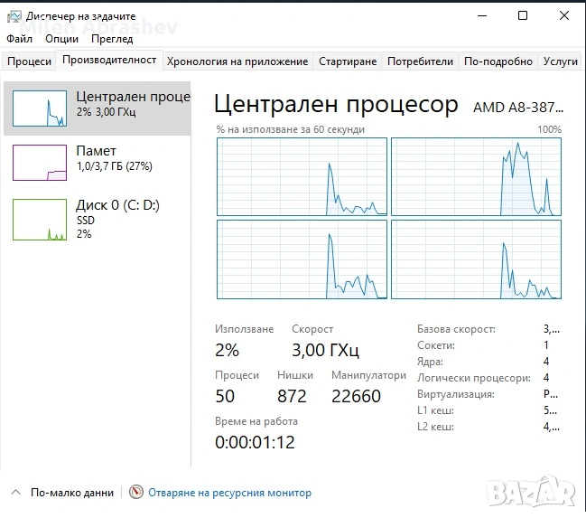Select the Диск 0 graph thumbnail

40,219
